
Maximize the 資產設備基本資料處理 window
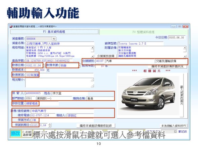point(180,26)
